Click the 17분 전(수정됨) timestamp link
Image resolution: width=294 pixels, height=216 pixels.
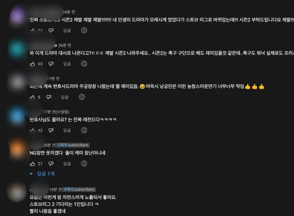pyautogui.click(x=56, y=112)
